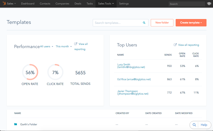Click the HubSpot sprocket logo icon
This screenshot has width=213, height=131.
click(5, 4)
